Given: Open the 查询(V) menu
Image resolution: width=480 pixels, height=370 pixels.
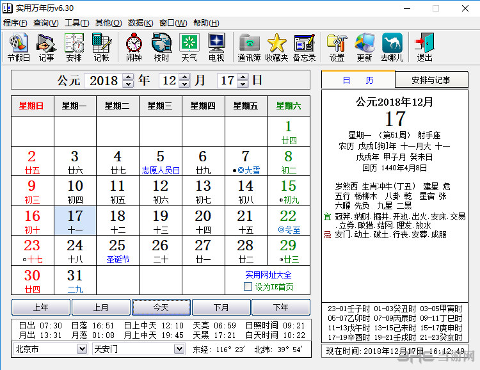Looking at the screenshot, I should (46, 23).
